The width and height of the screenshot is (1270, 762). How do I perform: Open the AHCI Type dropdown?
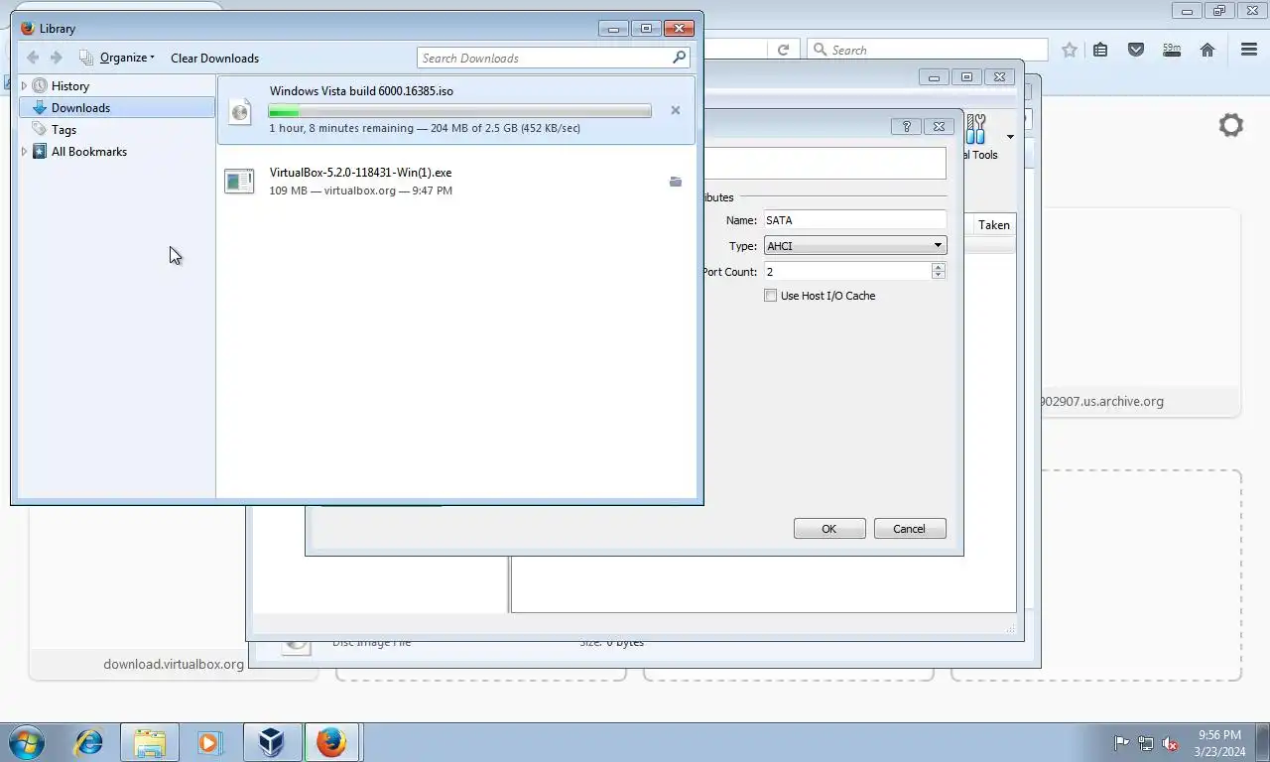[854, 246]
